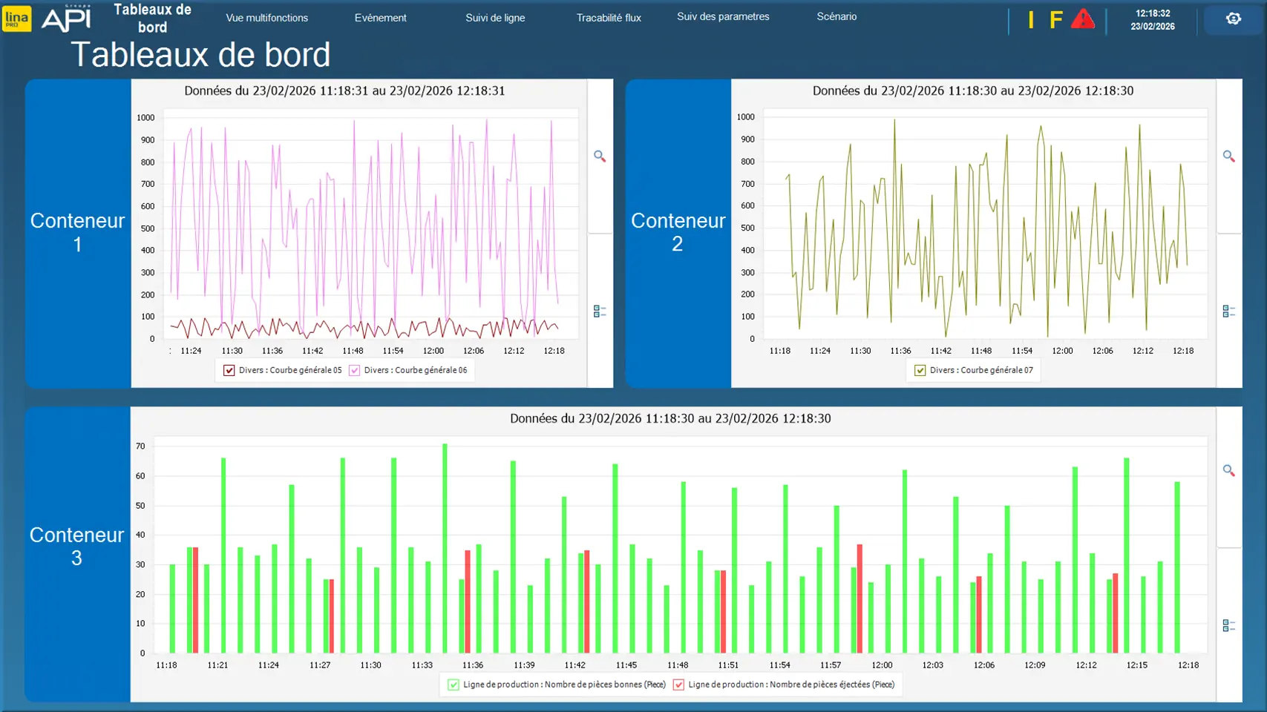This screenshot has width=1267, height=712.
Task: Open the settings gear icon
Action: pos(1234,19)
